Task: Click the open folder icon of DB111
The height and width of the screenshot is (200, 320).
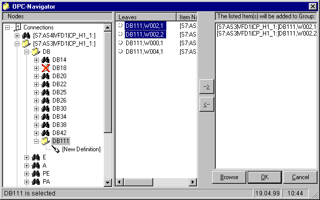Action: [45, 141]
